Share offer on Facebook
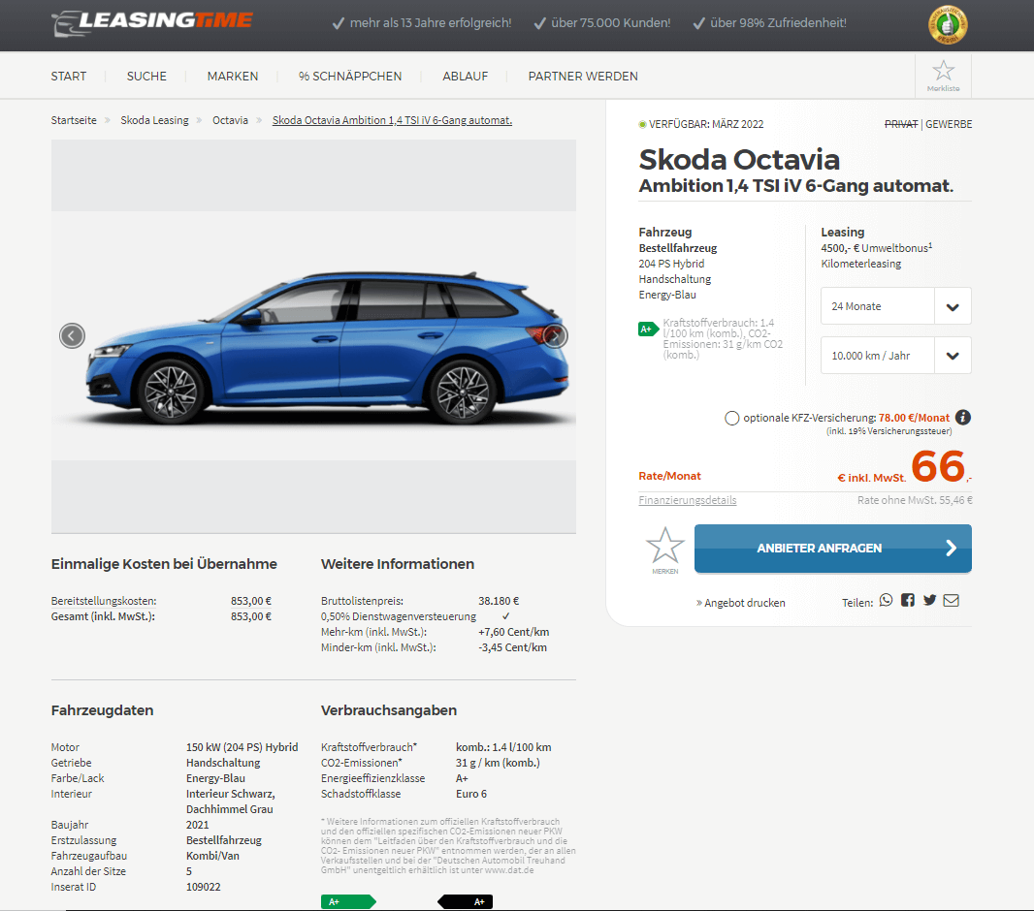This screenshot has width=1034, height=911. tap(908, 600)
